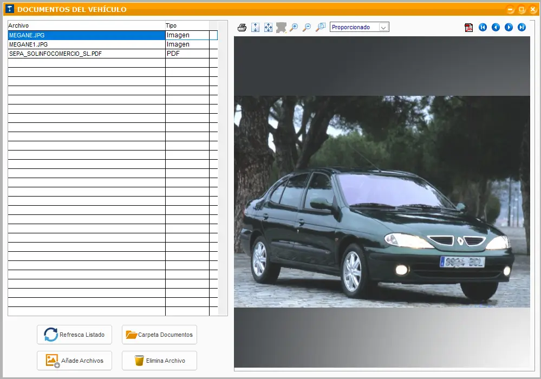The height and width of the screenshot is (379, 541).
Task: Open the Proporcionado zoom mode dropdown
Action: point(383,27)
